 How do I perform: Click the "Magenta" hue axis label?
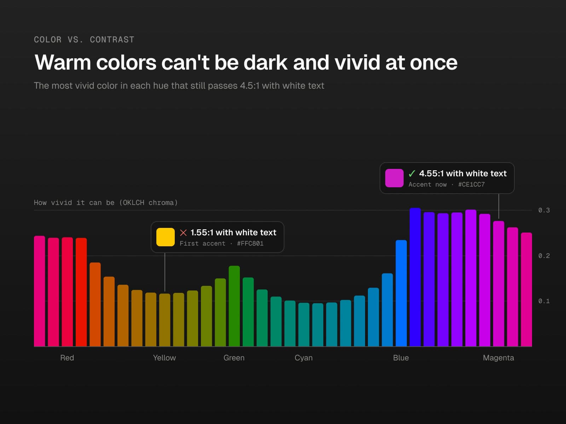click(498, 358)
